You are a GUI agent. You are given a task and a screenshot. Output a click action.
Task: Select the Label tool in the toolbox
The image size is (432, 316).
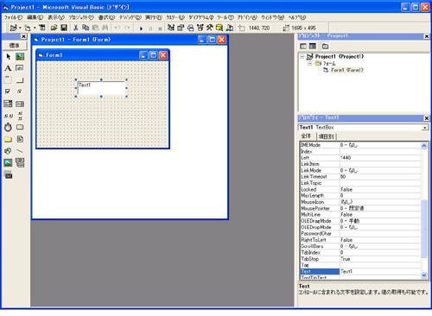(8, 68)
